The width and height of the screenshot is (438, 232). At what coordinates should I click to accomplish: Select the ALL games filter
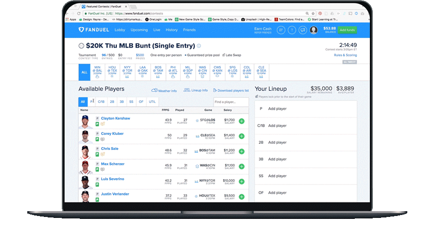tap(84, 72)
